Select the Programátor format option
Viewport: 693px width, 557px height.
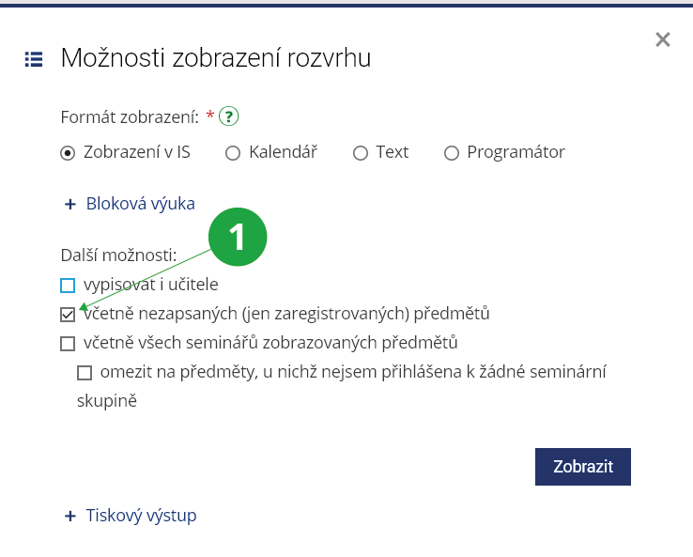(452, 153)
